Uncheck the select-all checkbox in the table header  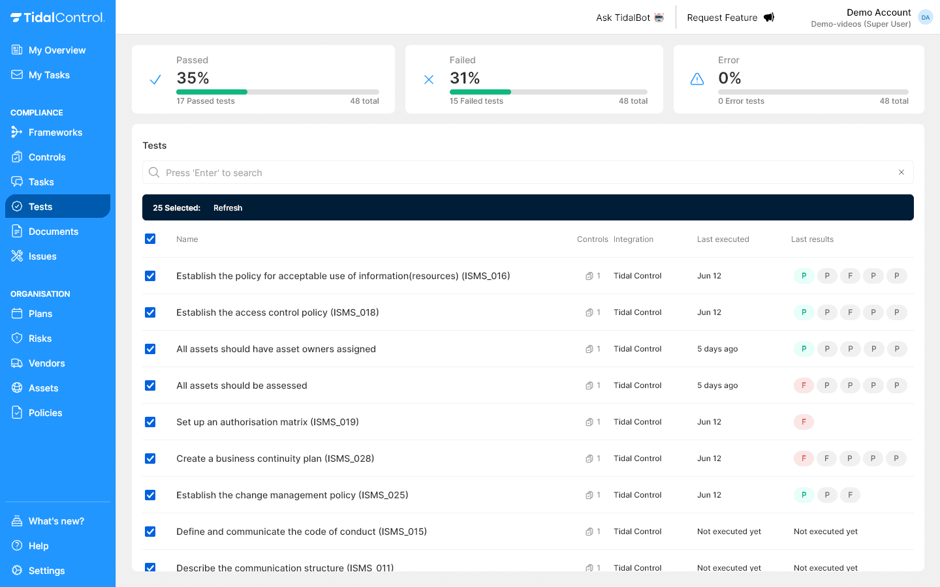[x=150, y=239]
